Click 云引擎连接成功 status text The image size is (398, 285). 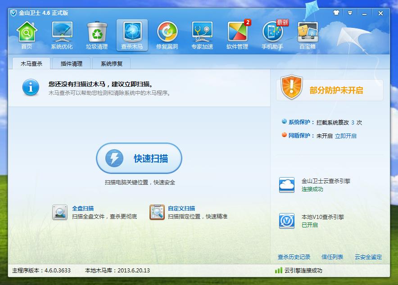coord(303,270)
